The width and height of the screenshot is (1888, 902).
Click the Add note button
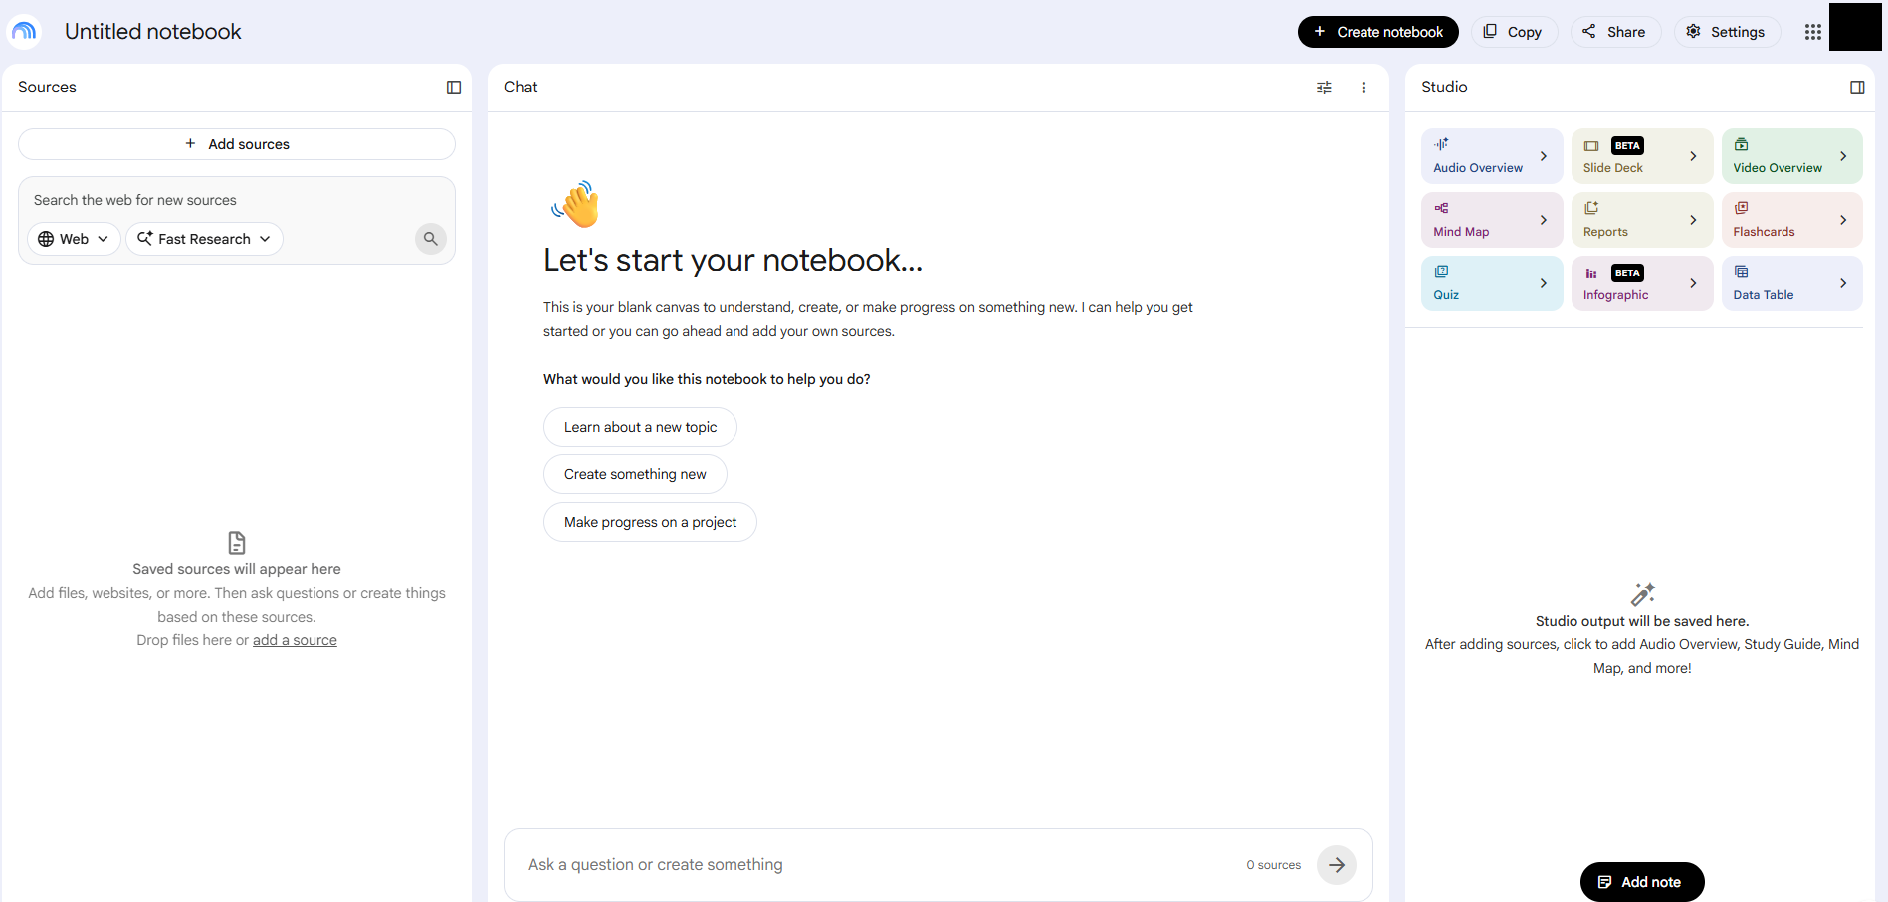(x=1642, y=882)
